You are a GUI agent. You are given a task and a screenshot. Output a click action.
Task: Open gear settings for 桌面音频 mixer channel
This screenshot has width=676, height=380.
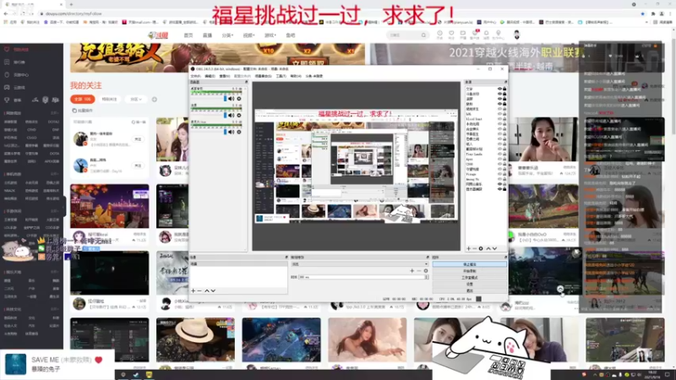[x=239, y=99]
